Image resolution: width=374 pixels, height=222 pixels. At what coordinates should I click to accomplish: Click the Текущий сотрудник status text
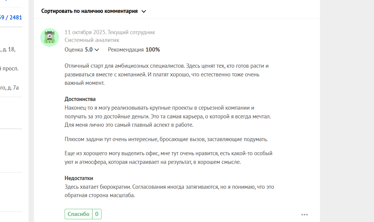[131, 32]
